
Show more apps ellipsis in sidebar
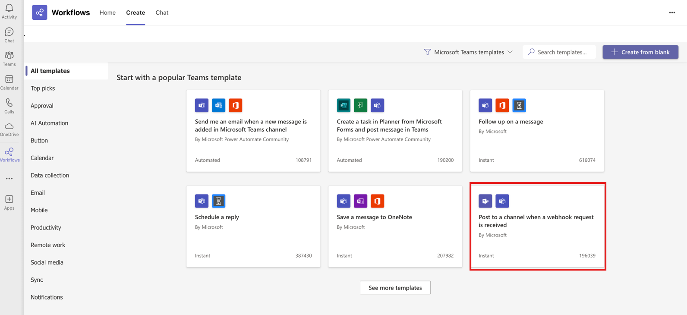point(9,179)
